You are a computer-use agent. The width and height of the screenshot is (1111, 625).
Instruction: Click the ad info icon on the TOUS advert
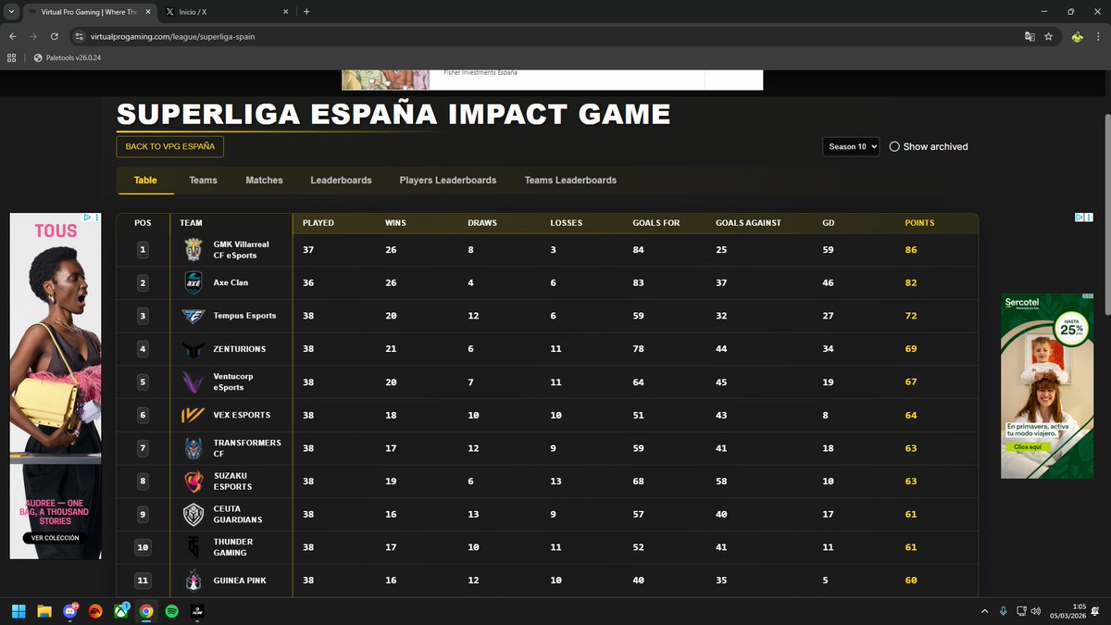coord(87,218)
